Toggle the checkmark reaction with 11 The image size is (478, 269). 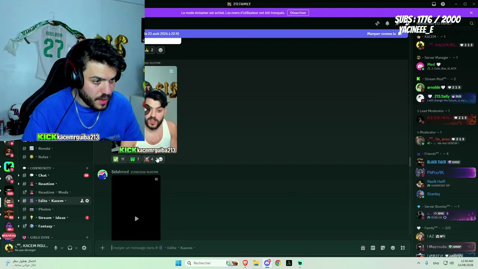(x=119, y=159)
